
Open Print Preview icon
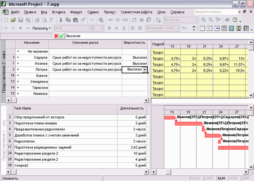(44, 20)
